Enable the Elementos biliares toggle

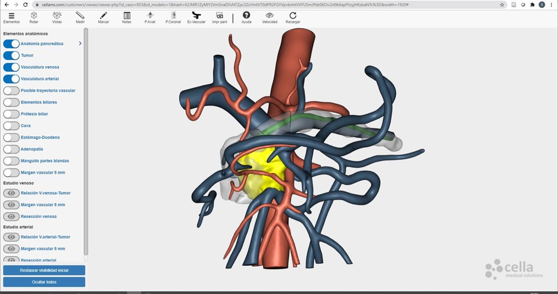click(x=11, y=102)
